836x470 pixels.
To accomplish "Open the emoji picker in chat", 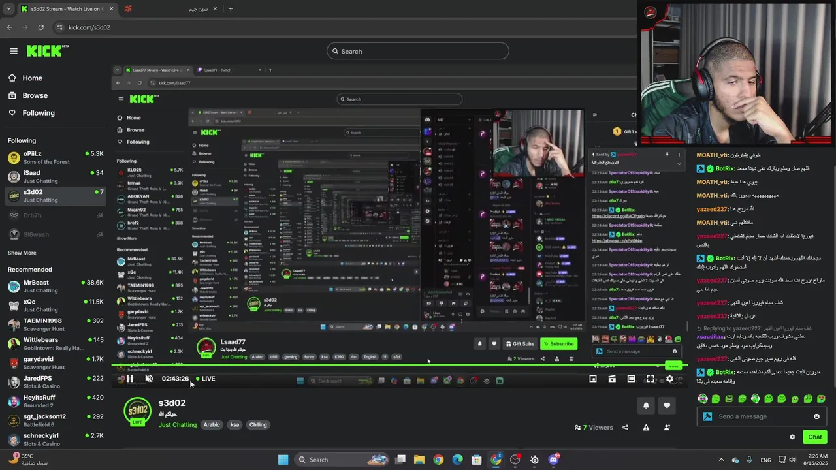I will (x=816, y=416).
